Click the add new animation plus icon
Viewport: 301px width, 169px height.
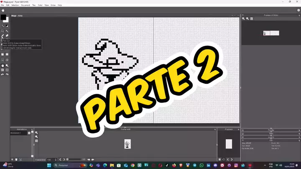click(12, 159)
